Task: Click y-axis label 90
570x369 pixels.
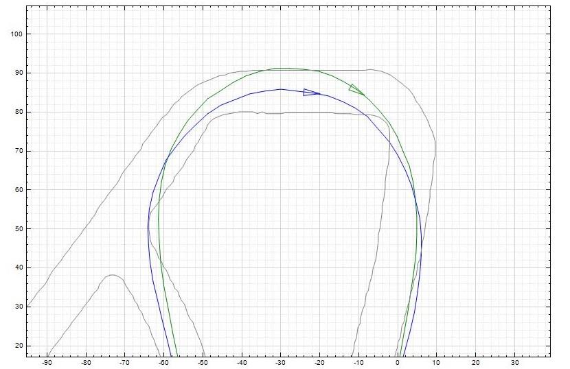Action: tap(18, 73)
